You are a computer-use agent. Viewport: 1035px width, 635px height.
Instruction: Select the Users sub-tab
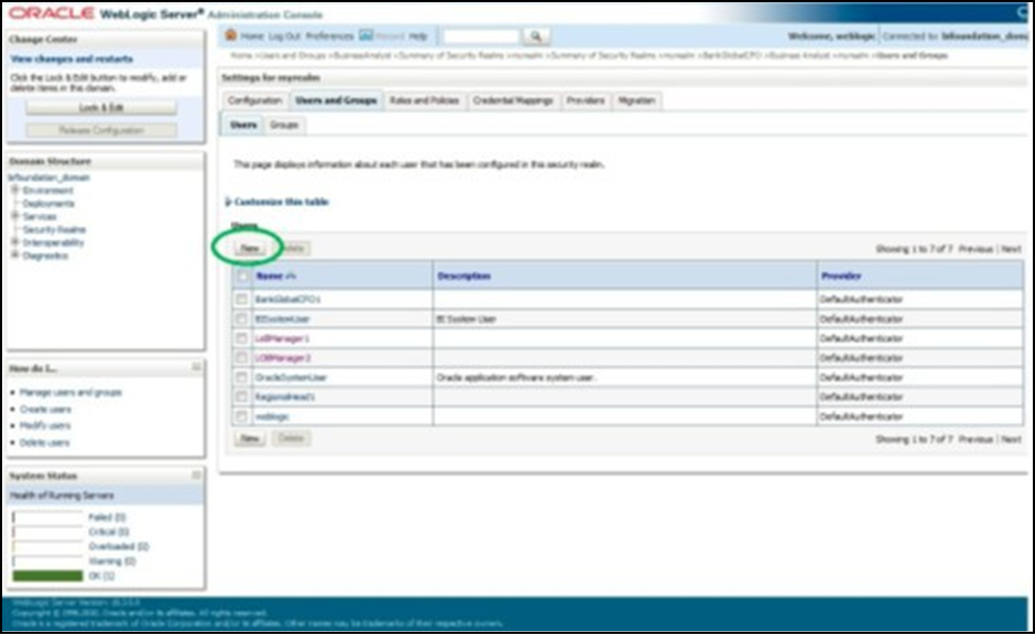[243, 125]
